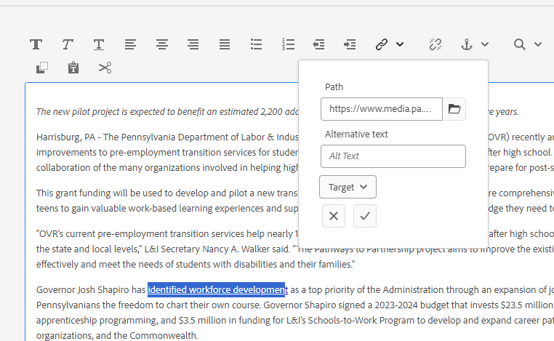
Task: Copy selection with the copy icon
Action: 42,68
